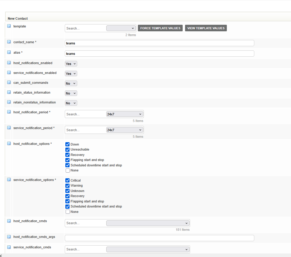Open the host_notification_cmds dropdown list
The height and width of the screenshot is (257, 291).
148,223
